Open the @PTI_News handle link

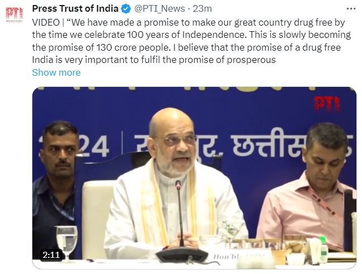(x=160, y=9)
